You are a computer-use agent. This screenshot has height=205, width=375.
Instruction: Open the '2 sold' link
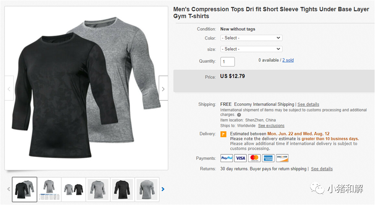point(288,60)
